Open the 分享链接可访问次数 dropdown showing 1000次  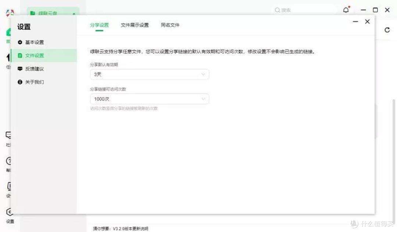(149, 99)
